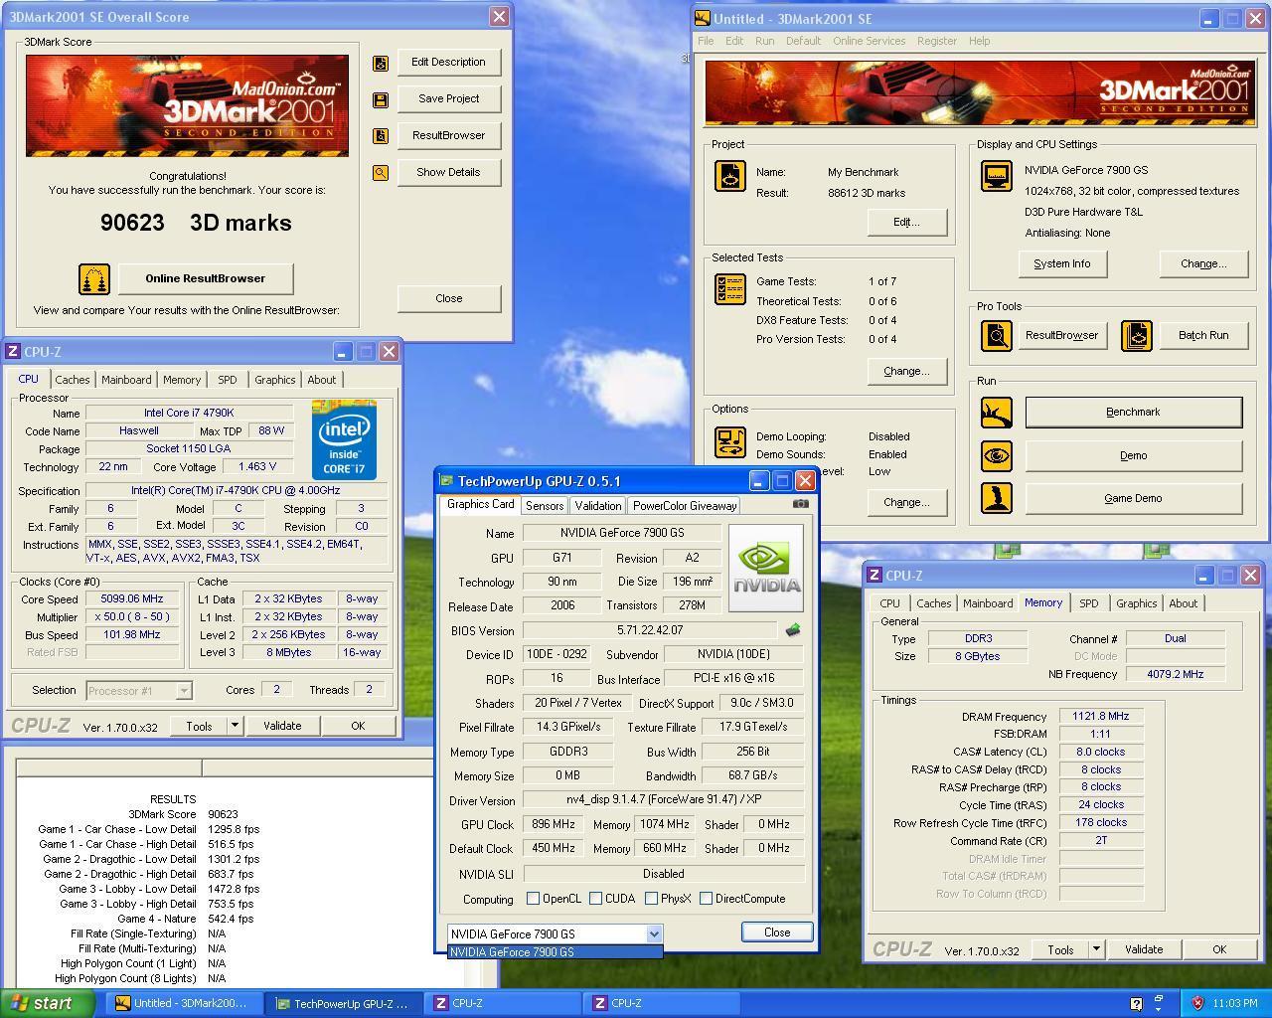The width and height of the screenshot is (1272, 1018).
Task: Switch to the Caches tab in left CPU-Z
Action: click(x=73, y=380)
